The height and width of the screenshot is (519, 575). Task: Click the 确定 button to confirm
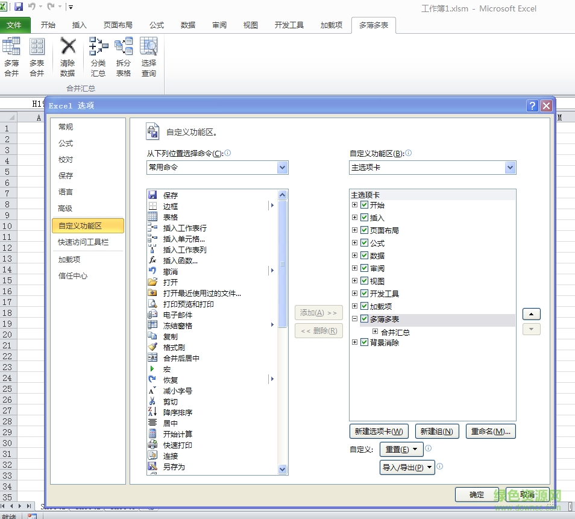coord(477,494)
